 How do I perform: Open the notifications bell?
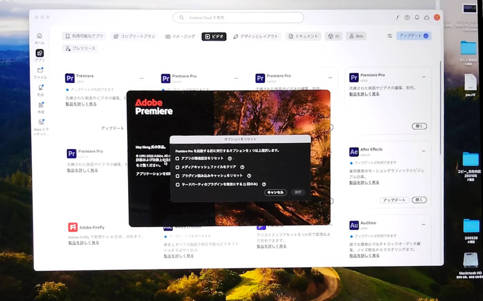click(x=417, y=17)
